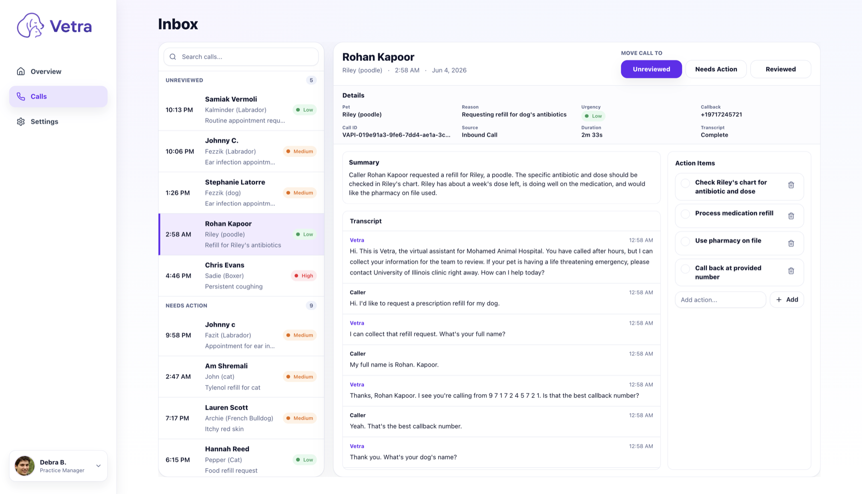Image resolution: width=862 pixels, height=494 pixels.
Task: Delete the 'Process medication refill' action item
Action: [x=791, y=216]
